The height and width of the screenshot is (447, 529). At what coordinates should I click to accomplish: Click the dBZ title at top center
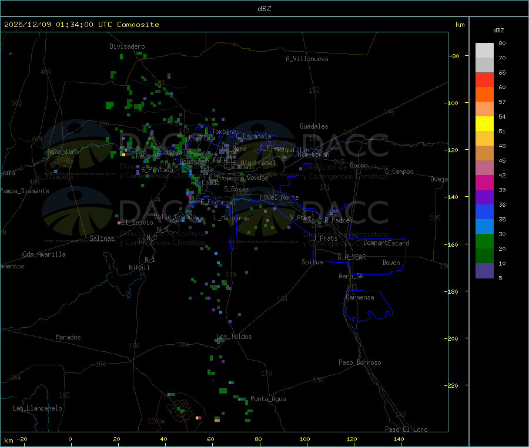tap(264, 9)
